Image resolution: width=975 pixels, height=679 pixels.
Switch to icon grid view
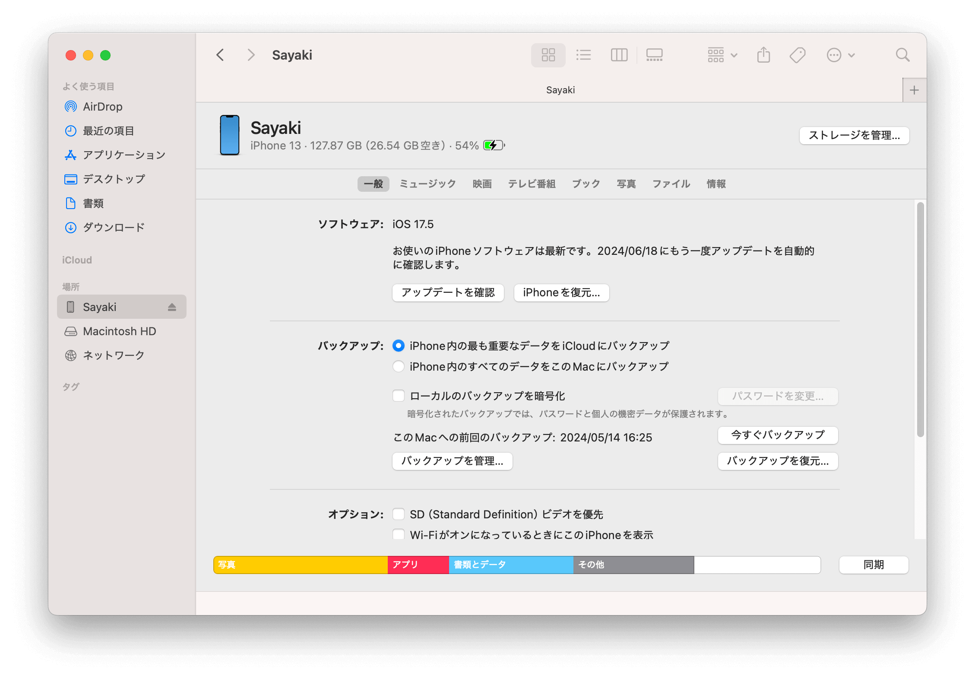point(548,55)
